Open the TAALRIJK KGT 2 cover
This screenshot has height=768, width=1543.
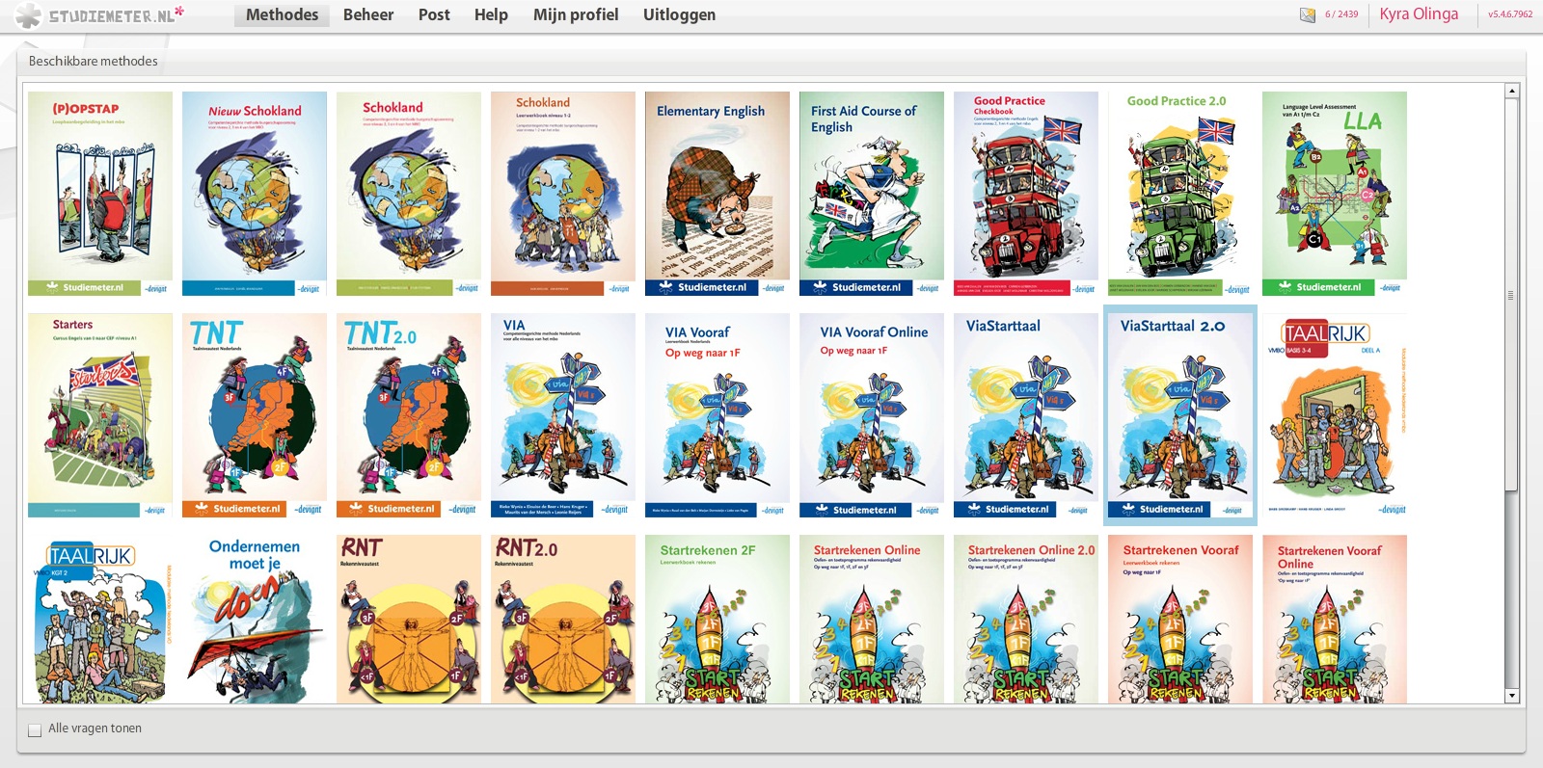(x=100, y=619)
